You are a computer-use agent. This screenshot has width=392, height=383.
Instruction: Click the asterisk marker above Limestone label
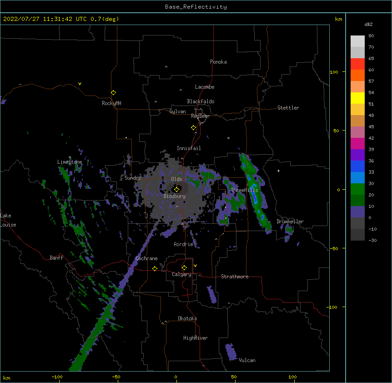(70, 157)
